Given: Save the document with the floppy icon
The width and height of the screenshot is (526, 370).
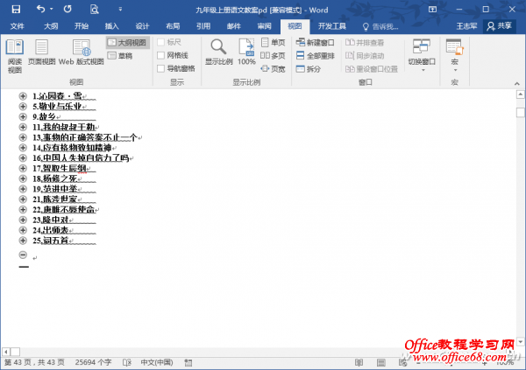Looking at the screenshot, I should (16, 10).
